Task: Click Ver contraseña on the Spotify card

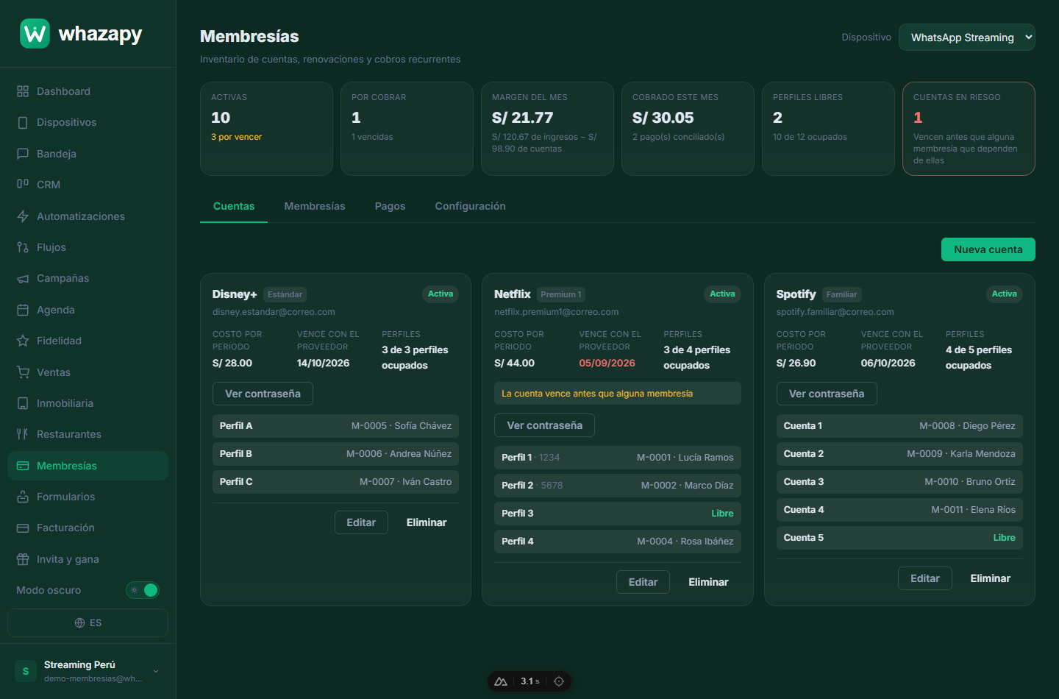Action: 827,394
